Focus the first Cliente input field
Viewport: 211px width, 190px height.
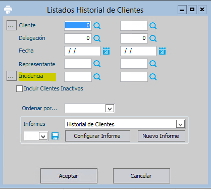[78, 26]
